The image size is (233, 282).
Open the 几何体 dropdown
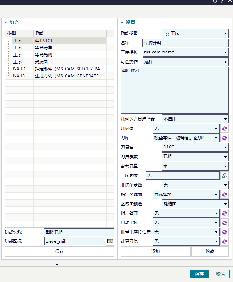186,129
